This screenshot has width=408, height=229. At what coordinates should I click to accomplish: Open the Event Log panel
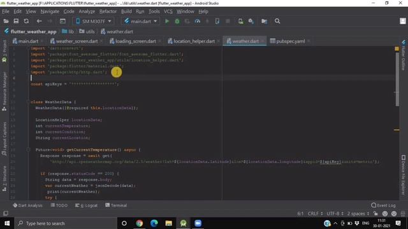[x=383, y=205]
